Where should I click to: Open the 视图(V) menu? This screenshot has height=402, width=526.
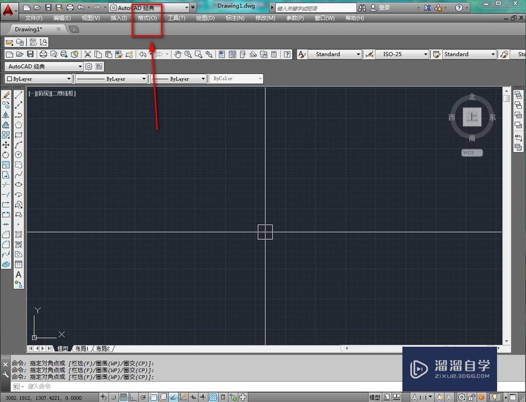tap(90, 18)
